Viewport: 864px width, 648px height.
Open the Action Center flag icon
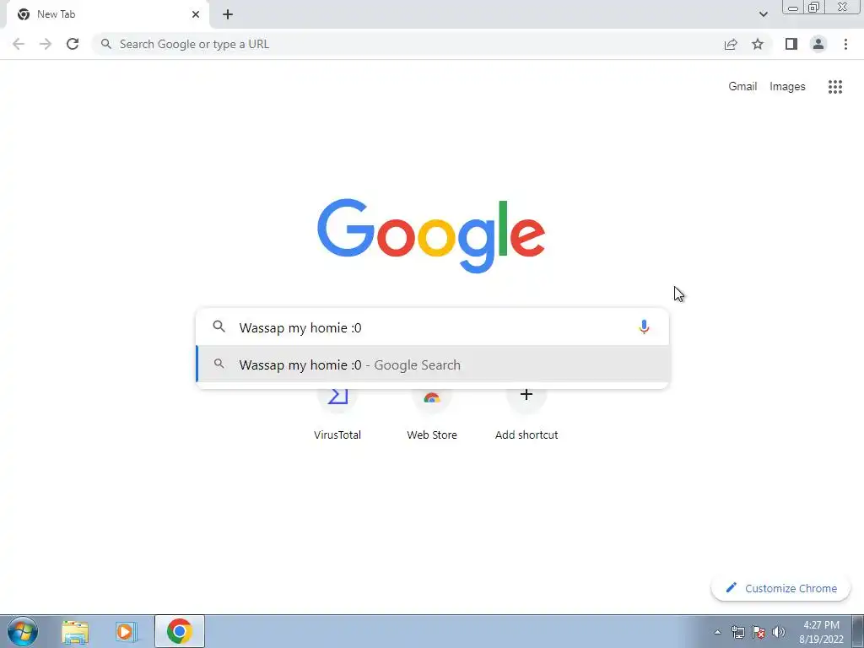click(759, 632)
